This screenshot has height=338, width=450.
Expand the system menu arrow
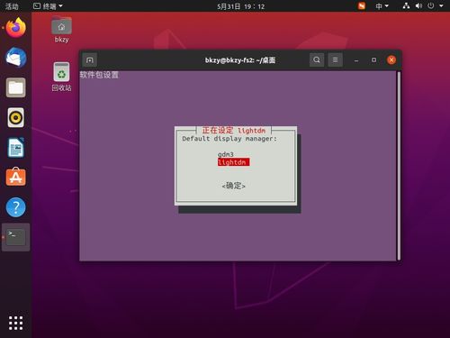[441, 5]
